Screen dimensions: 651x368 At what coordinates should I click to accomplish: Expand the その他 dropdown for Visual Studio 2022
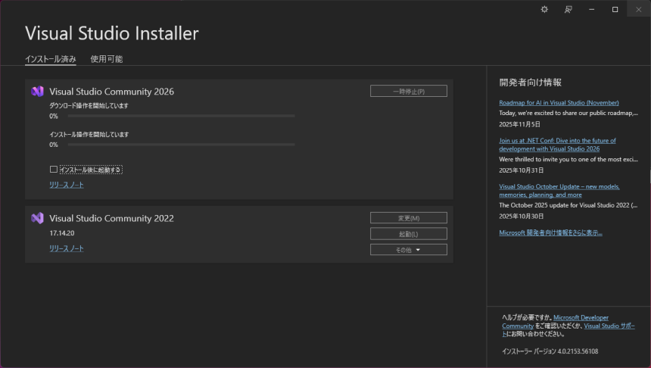[x=408, y=250]
